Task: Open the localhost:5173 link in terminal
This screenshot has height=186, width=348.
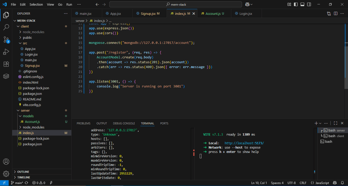Action: click(x=244, y=143)
